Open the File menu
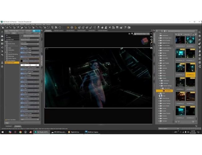The image size is (202, 155). coord(2,24)
